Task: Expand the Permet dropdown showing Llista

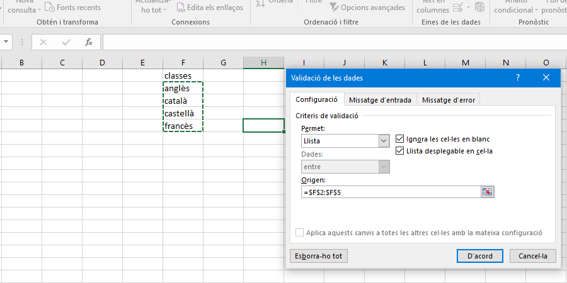Action: 384,141
